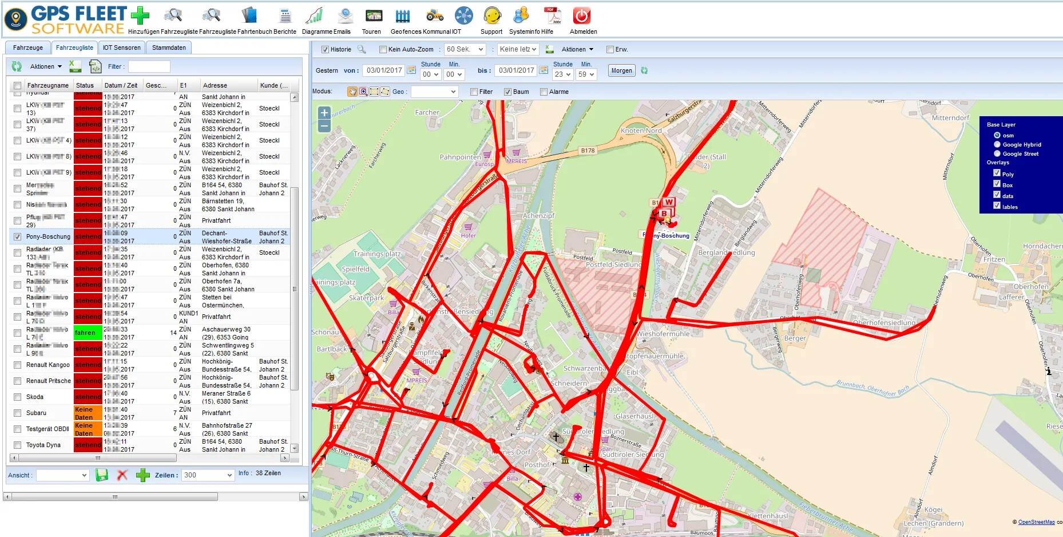Click the Morgen button
This screenshot has height=537, width=1063.
622,70
